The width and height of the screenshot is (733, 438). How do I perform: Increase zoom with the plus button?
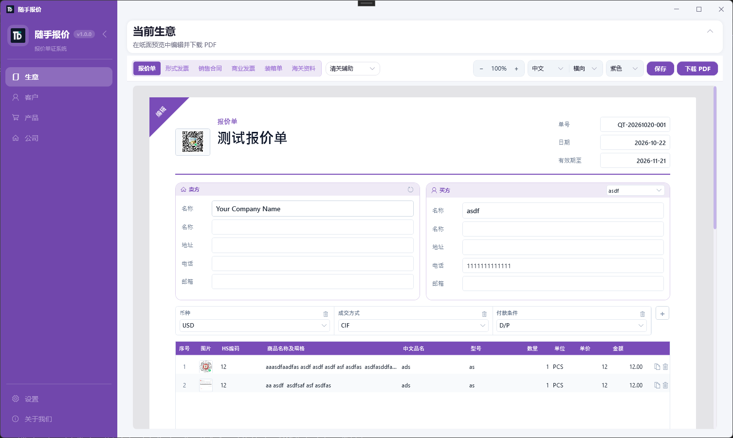[x=516, y=69]
